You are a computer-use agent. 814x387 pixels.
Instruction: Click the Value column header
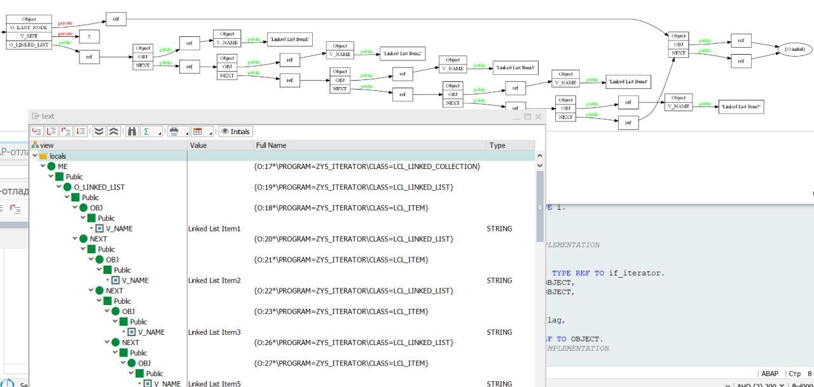tap(220, 146)
